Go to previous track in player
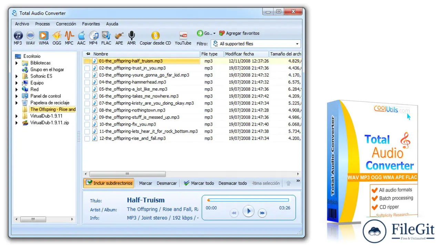441x248 pixels. coord(234,213)
